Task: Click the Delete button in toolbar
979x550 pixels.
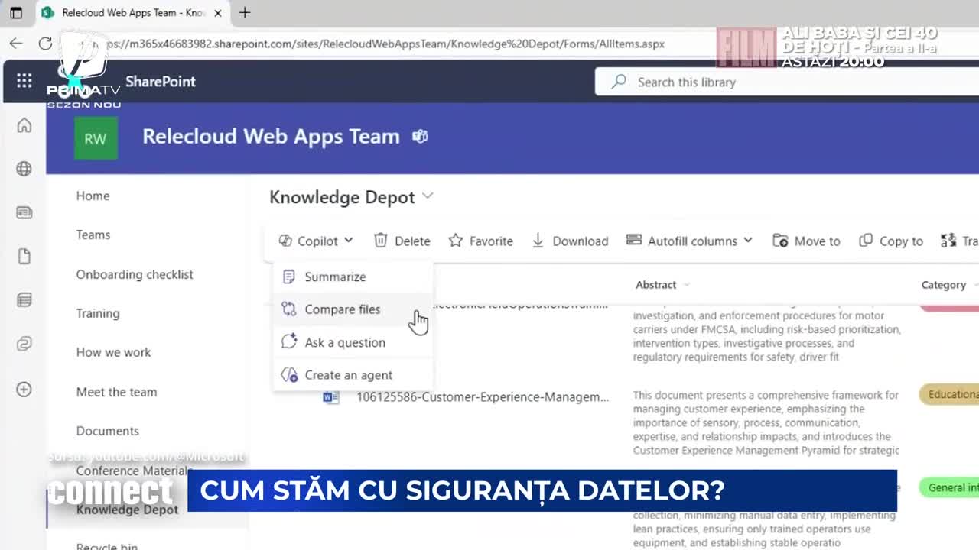Action: (402, 241)
